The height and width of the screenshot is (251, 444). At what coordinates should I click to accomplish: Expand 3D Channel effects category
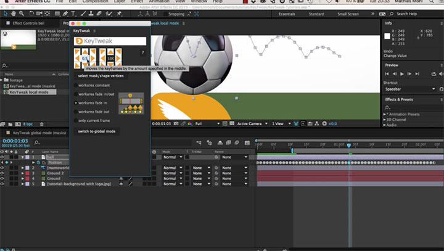pos(385,120)
